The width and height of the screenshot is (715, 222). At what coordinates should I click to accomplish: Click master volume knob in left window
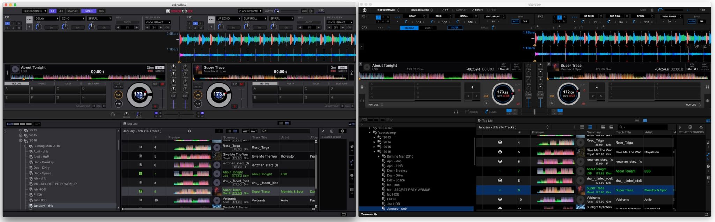click(277, 11)
